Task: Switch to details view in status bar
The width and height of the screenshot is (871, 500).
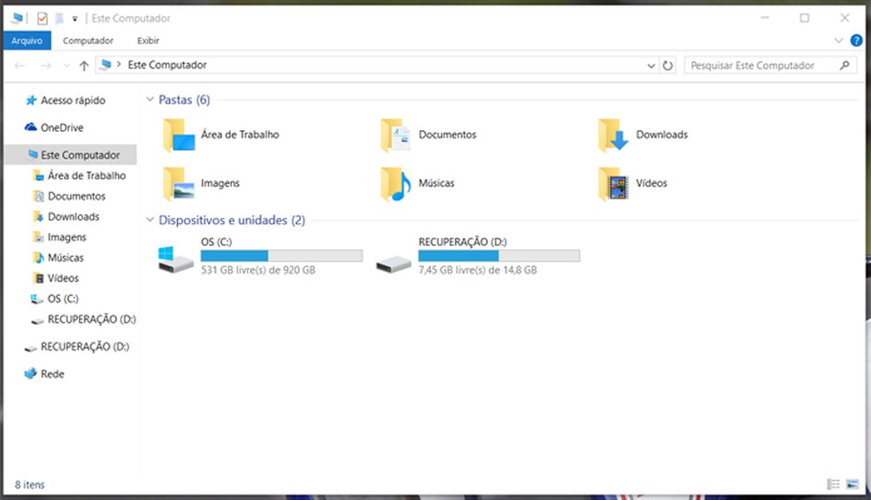Action: pyautogui.click(x=833, y=484)
